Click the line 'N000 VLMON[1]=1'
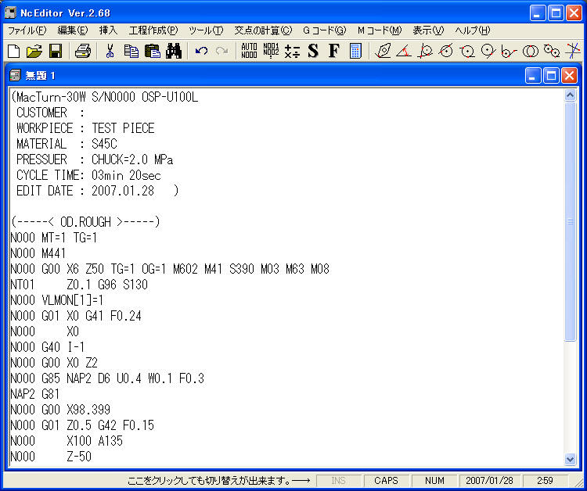 [57, 300]
